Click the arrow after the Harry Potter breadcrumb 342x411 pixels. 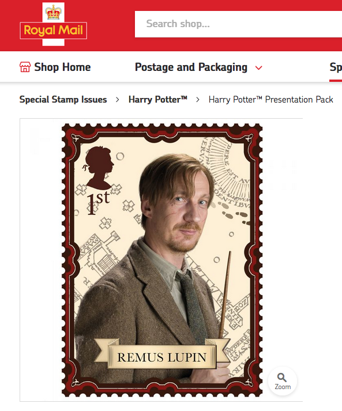coord(198,100)
